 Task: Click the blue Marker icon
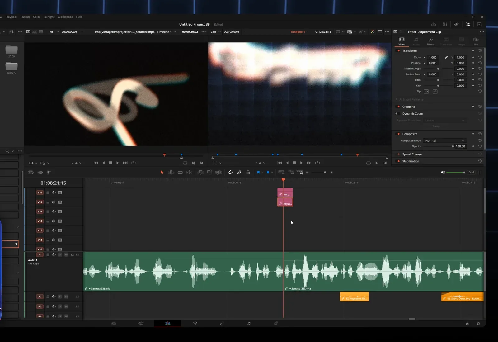tap(268, 172)
